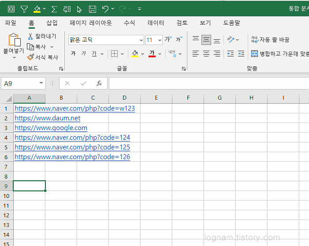
Task: Click the select objects arrow cursor icon
Action: [x=79, y=9]
